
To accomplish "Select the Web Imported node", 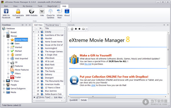I will (x=21, y=59).
